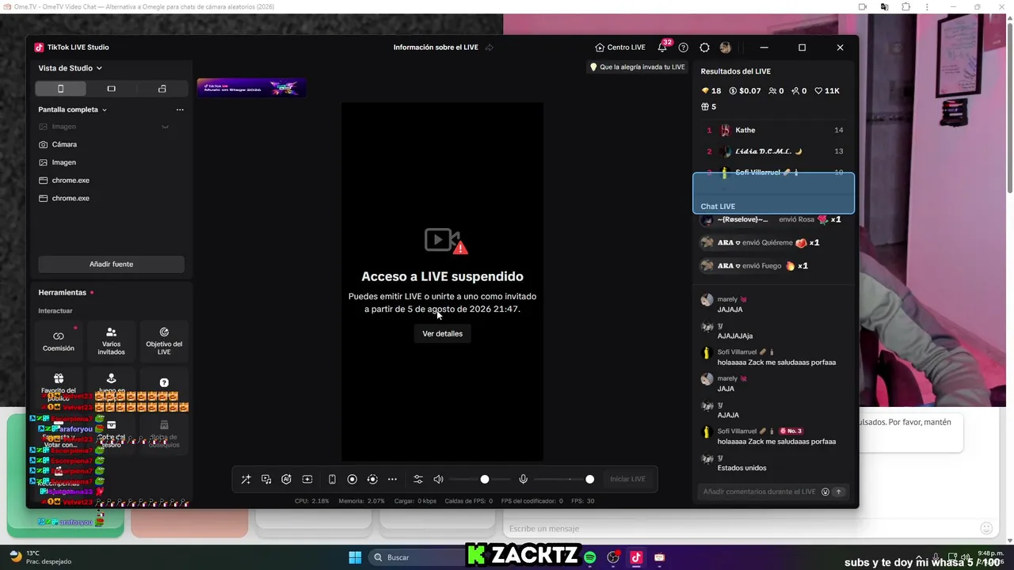Open the help question mark icon
This screenshot has width=1014, height=570.
click(684, 47)
